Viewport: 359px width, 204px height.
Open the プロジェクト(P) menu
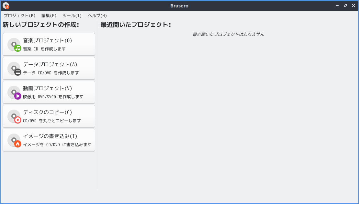point(19,16)
